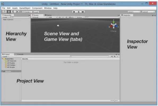The image size is (158, 106).
Task: Switch to the Console tab
Action: click(19, 54)
